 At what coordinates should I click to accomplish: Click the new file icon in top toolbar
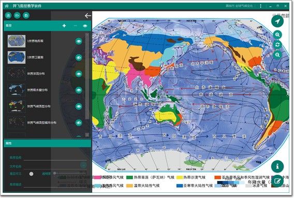click(8, 16)
